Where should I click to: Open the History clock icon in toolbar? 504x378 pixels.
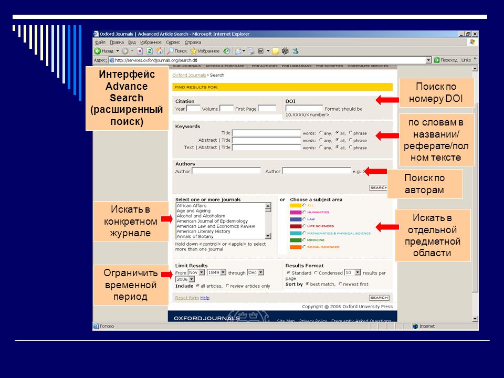pos(227,51)
